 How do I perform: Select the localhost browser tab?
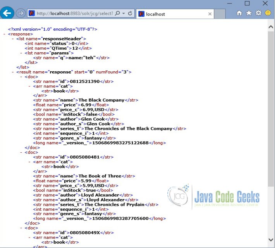(175, 14)
